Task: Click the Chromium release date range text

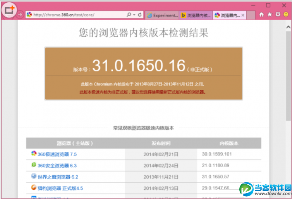Action: tap(143, 84)
